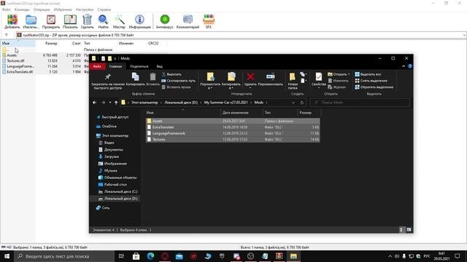Click the WinRAR Извлечь (Extract) folder icon

coord(31,20)
